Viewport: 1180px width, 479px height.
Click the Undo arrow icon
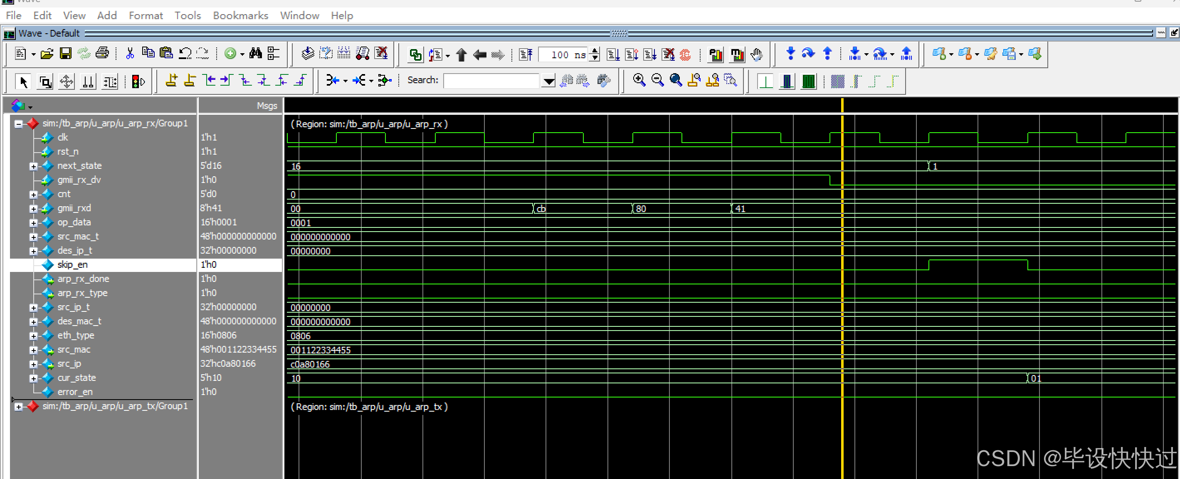point(185,54)
